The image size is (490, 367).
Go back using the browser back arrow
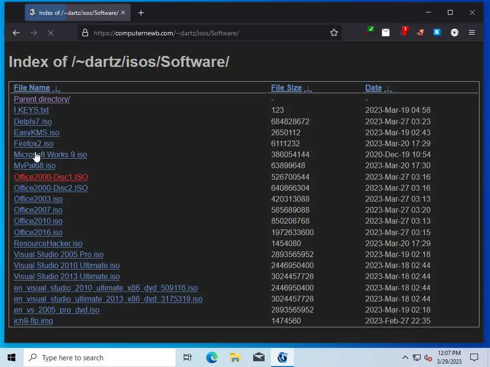[x=16, y=33]
